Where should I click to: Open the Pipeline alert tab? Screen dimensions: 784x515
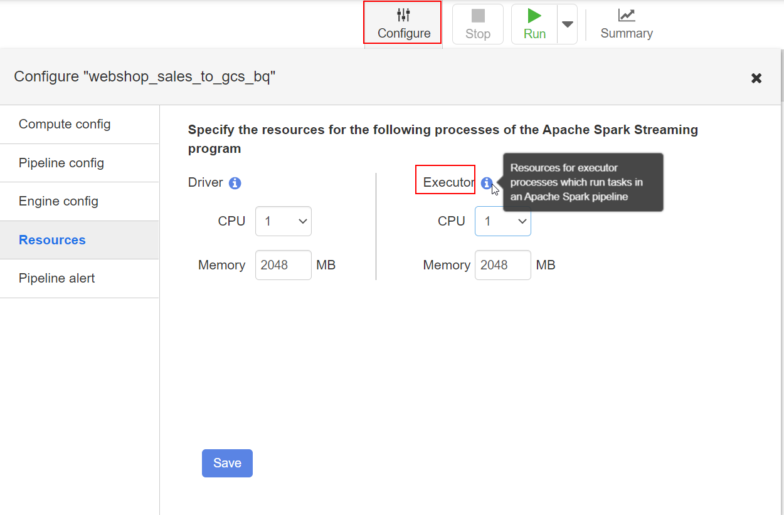point(80,278)
